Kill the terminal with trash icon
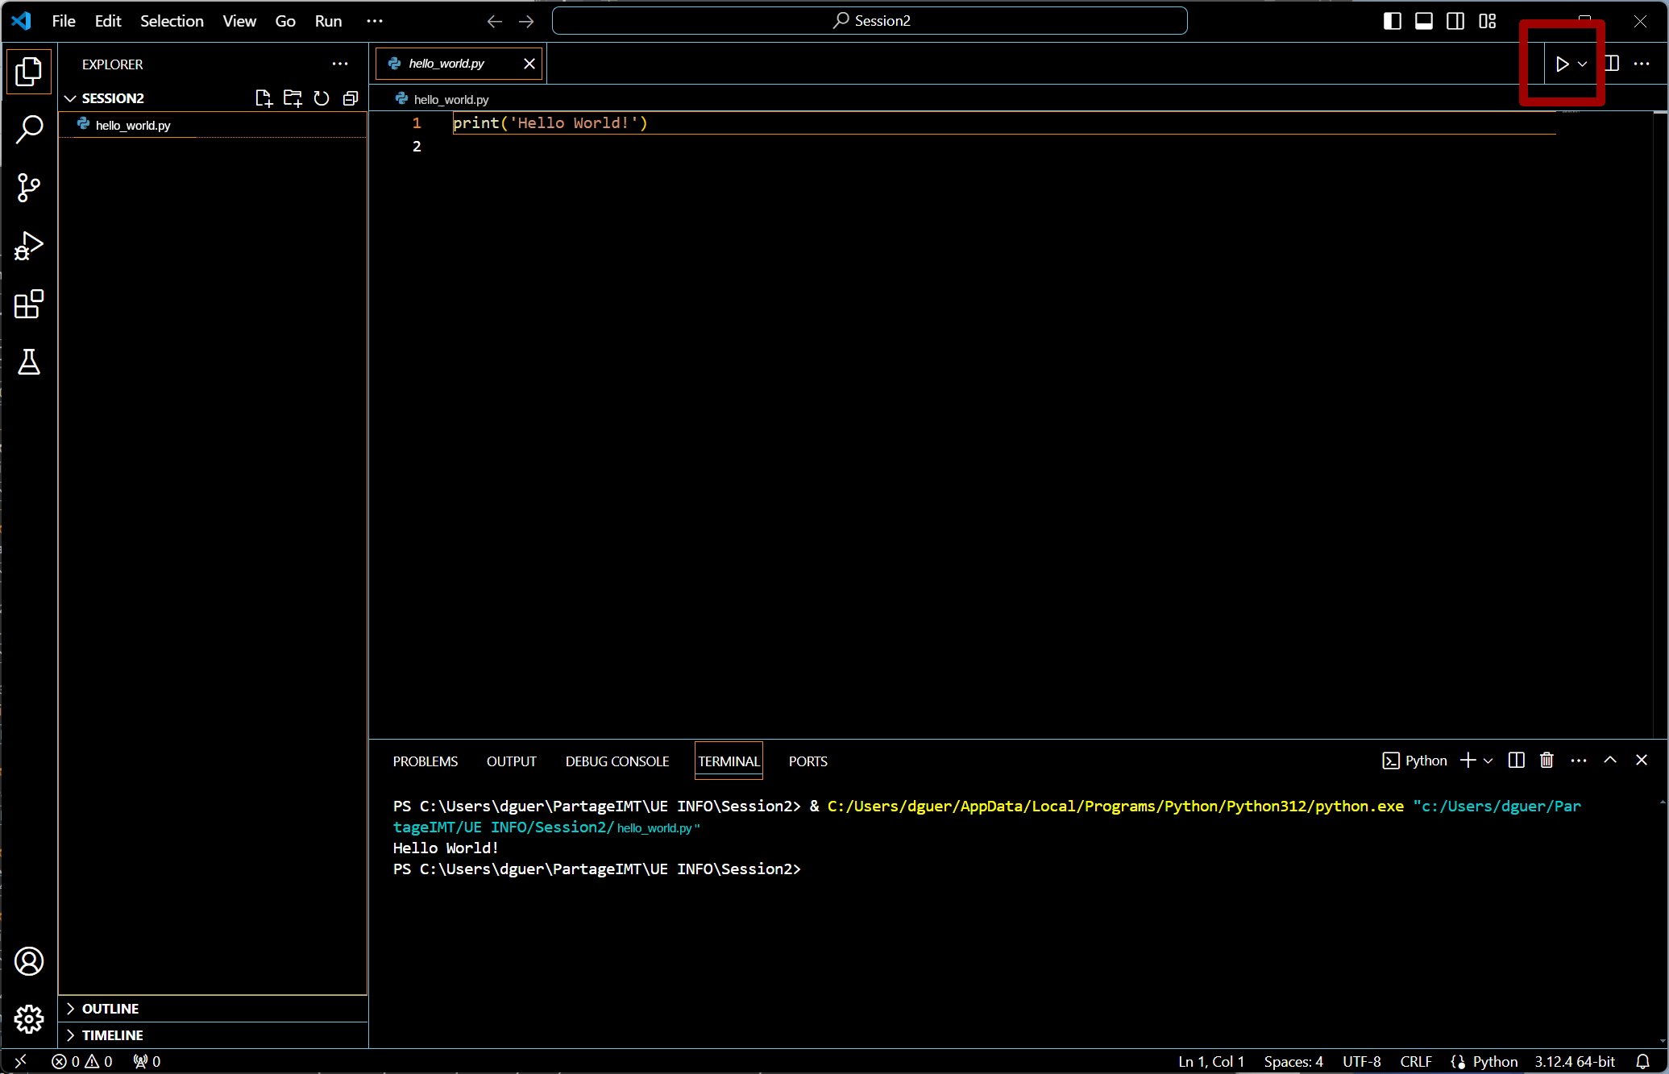The width and height of the screenshot is (1669, 1074). (1547, 761)
